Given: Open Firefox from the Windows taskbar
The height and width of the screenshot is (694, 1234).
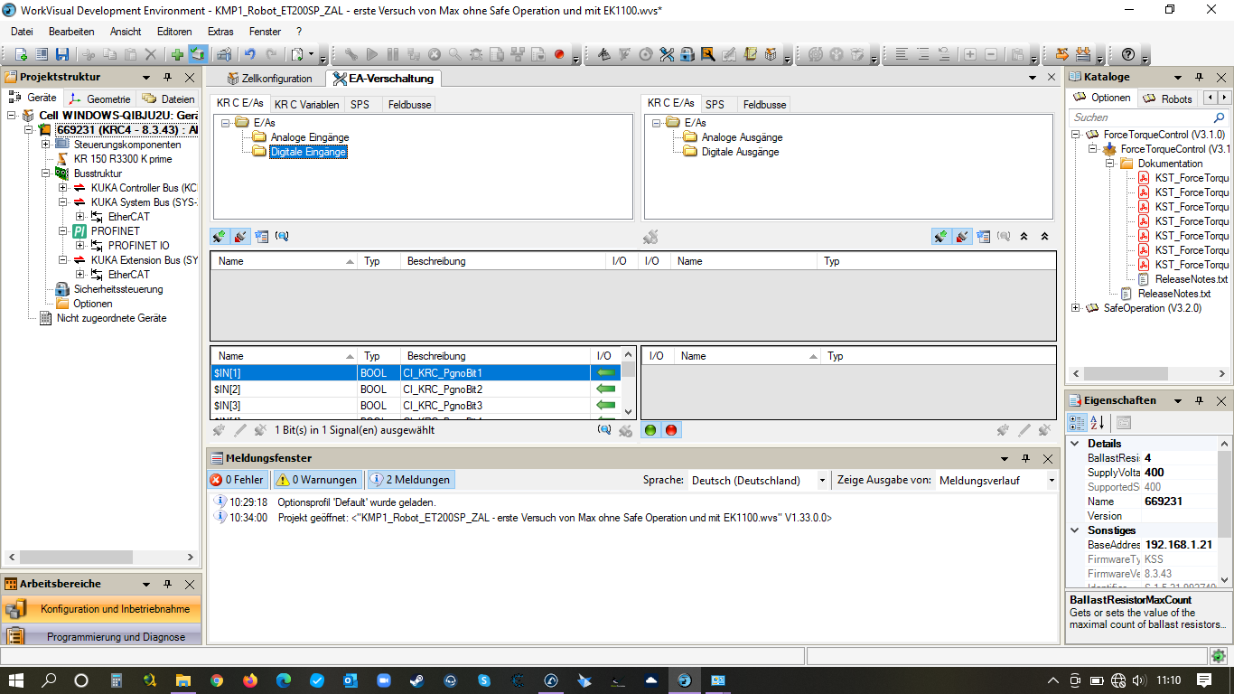Looking at the screenshot, I should pos(249,680).
